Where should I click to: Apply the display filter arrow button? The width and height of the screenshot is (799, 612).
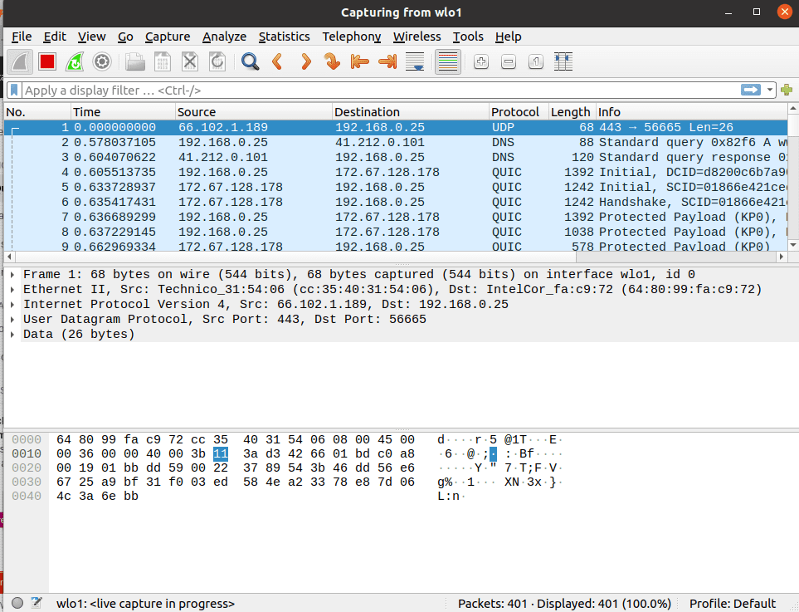point(751,90)
